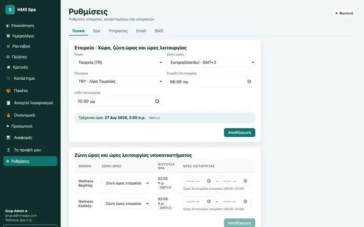
Task: Open the Προσωπικό staff page
Action: coord(30,126)
